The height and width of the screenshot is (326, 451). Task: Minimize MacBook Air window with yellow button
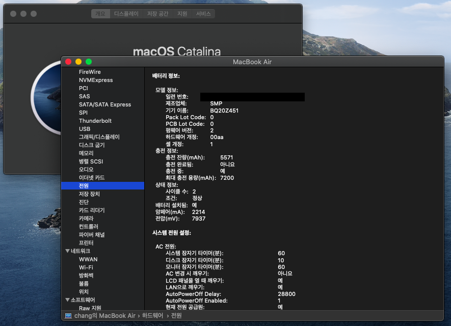(78, 62)
